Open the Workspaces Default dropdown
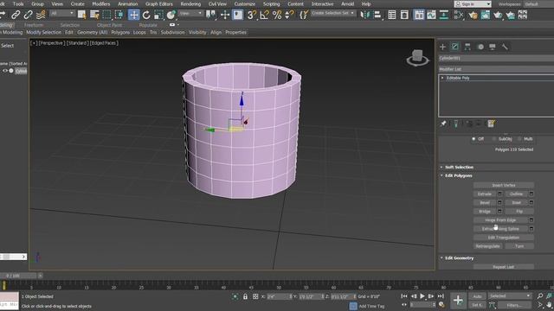 (538, 4)
